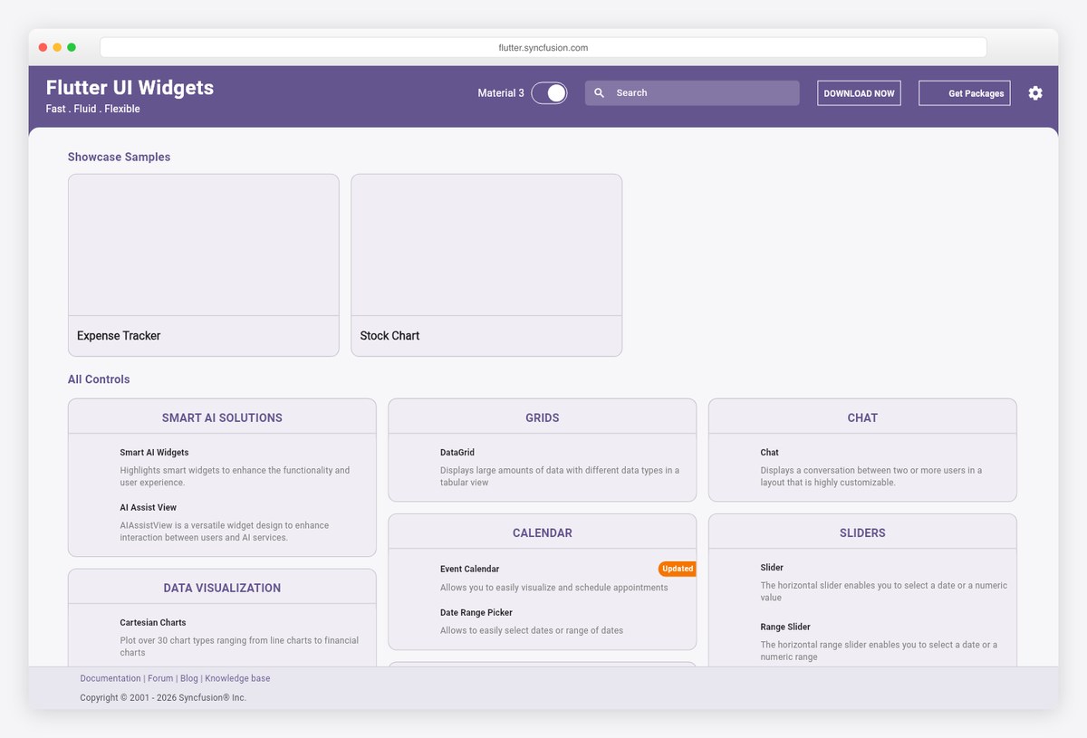The image size is (1087, 738).
Task: Open the Blog footer link
Action: click(188, 678)
